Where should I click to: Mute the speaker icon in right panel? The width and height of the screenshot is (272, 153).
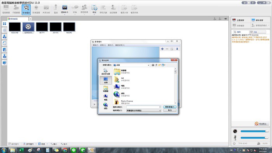point(235,131)
